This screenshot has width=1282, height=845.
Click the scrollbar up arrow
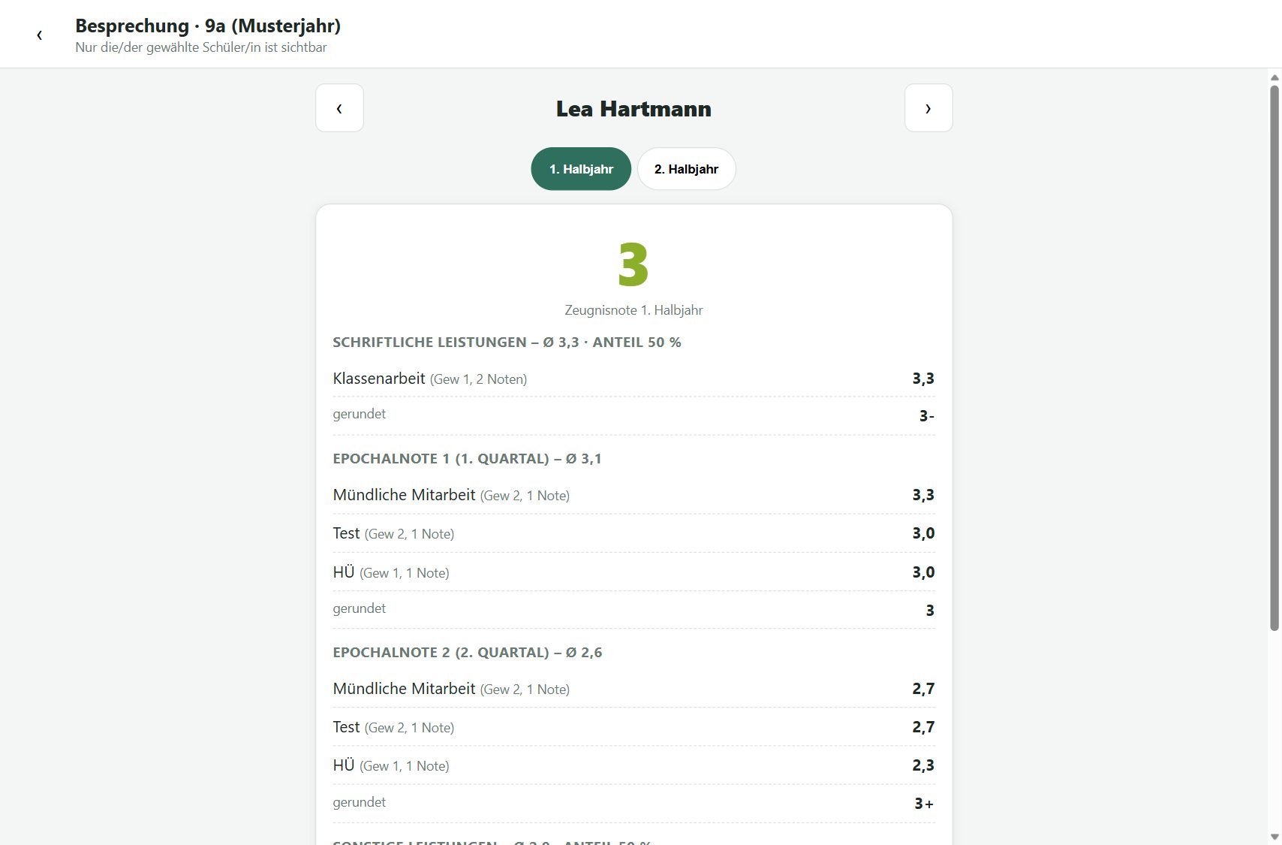tap(1274, 77)
